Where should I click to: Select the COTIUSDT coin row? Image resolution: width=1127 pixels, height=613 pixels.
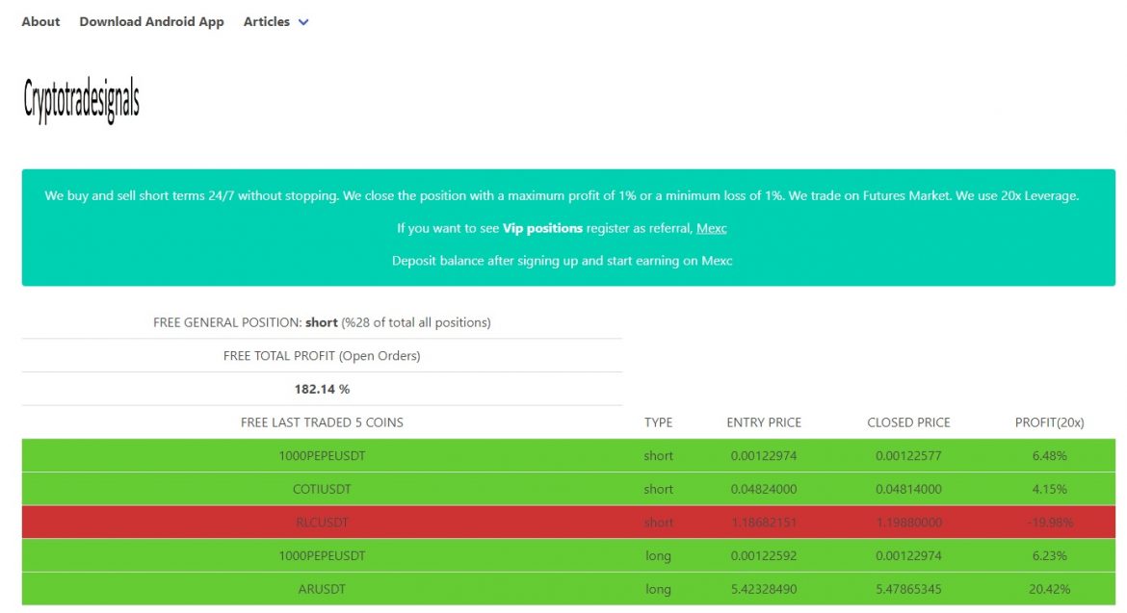[x=322, y=489]
